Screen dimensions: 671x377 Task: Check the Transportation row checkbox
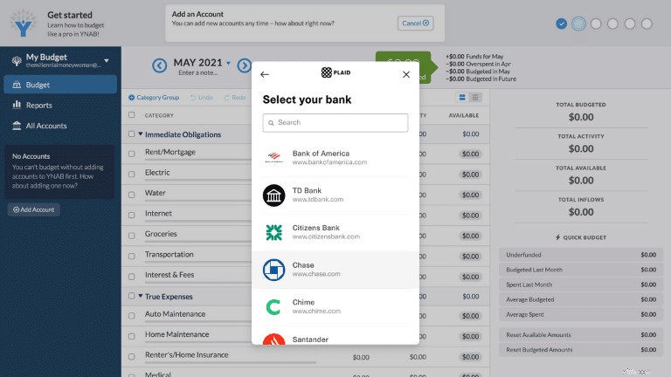click(131, 257)
